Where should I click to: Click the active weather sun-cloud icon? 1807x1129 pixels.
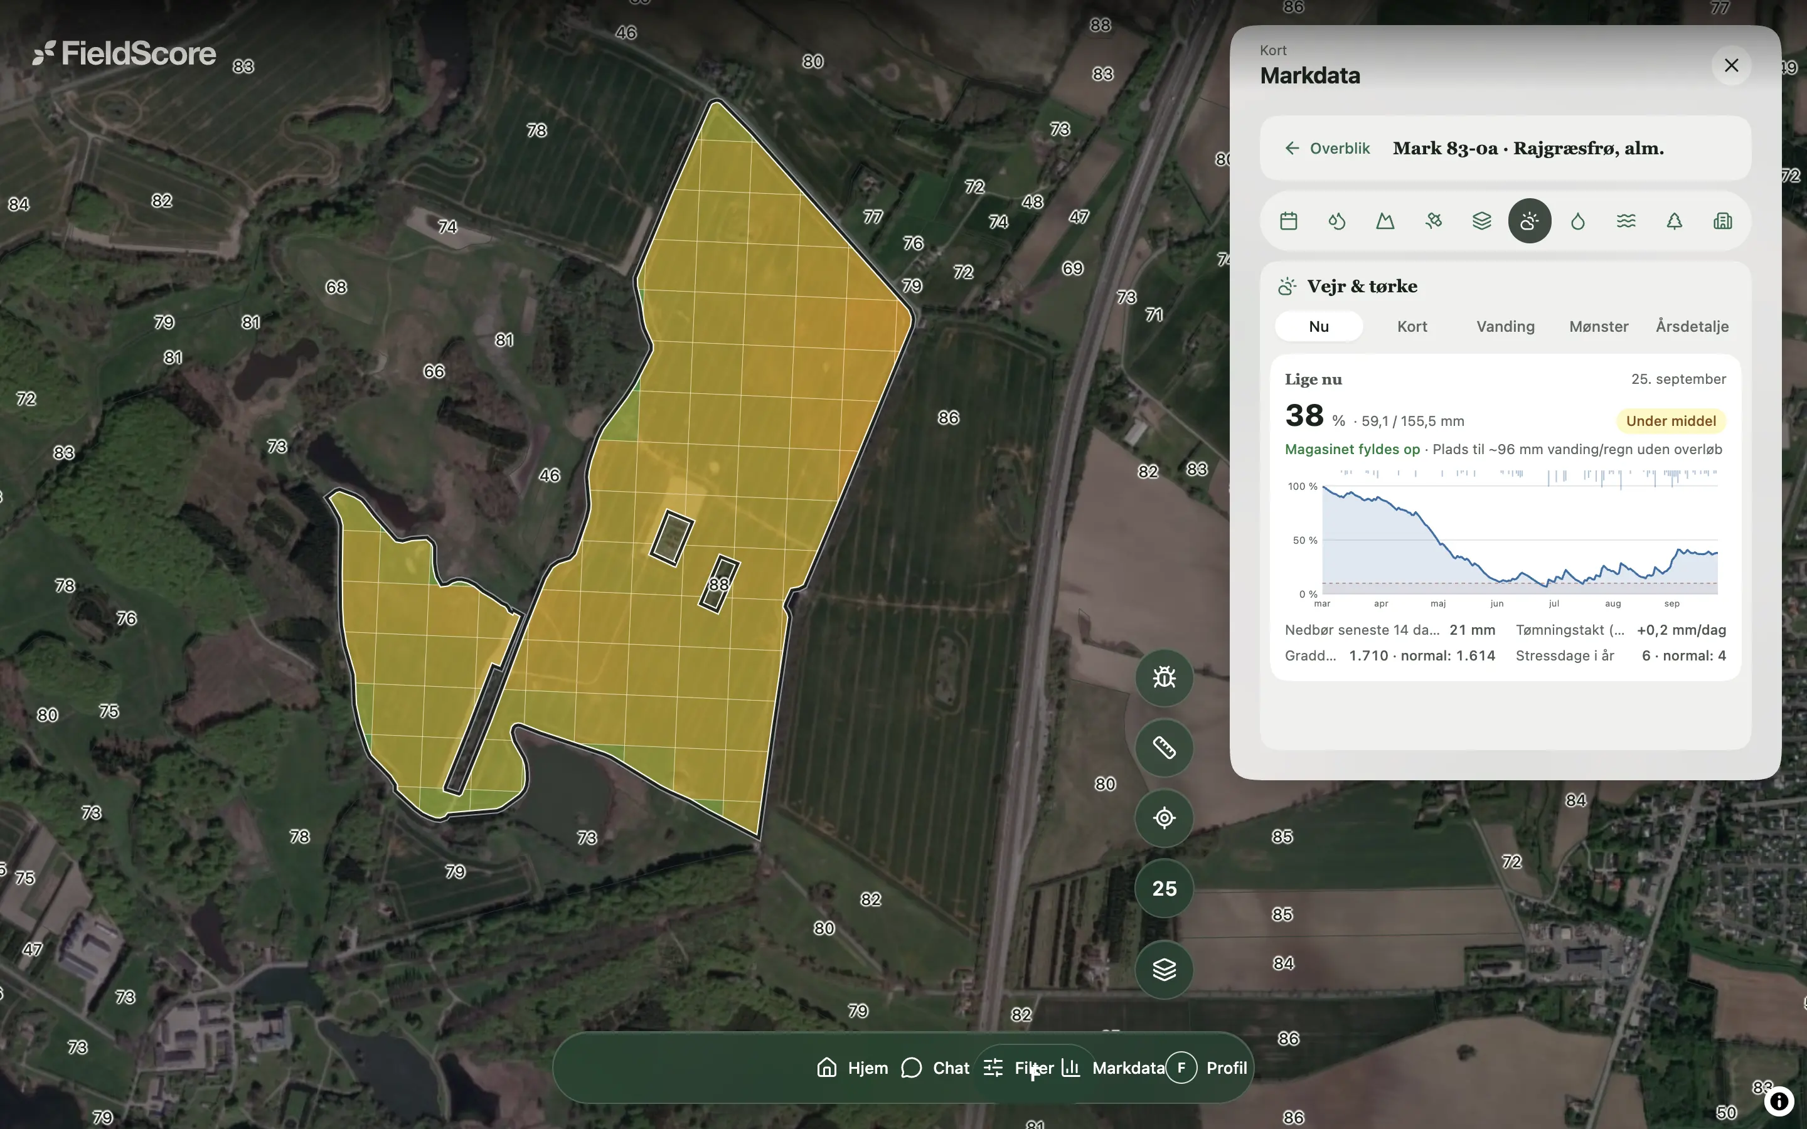(x=1529, y=221)
